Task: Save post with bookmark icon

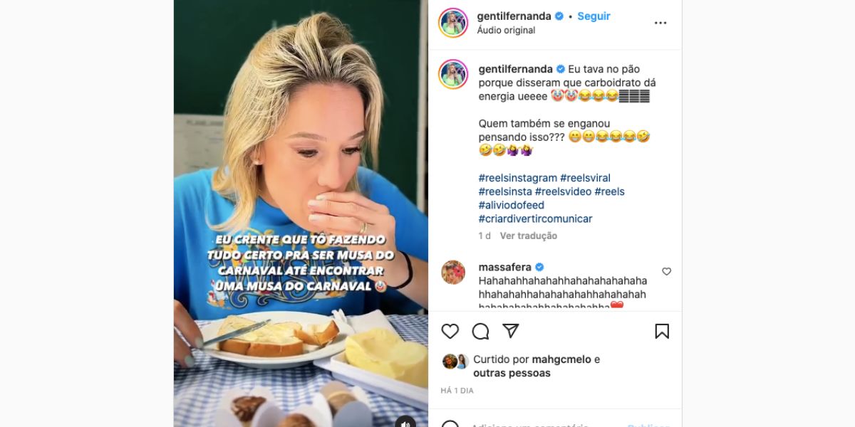Action: pos(662,331)
